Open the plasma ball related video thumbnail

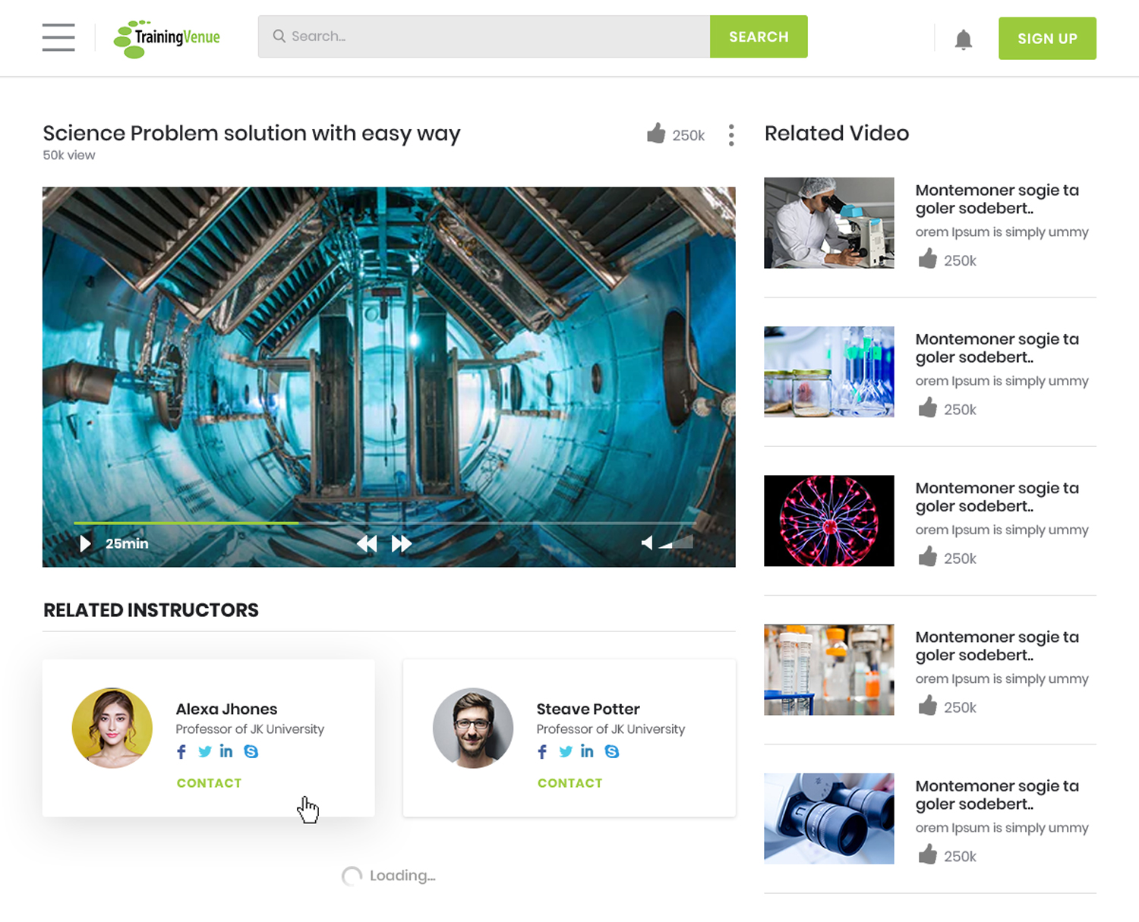coord(829,521)
